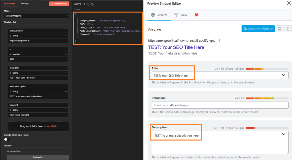Click the red heart icon tab
Viewport: 292px width, 160px height.
[196, 15]
